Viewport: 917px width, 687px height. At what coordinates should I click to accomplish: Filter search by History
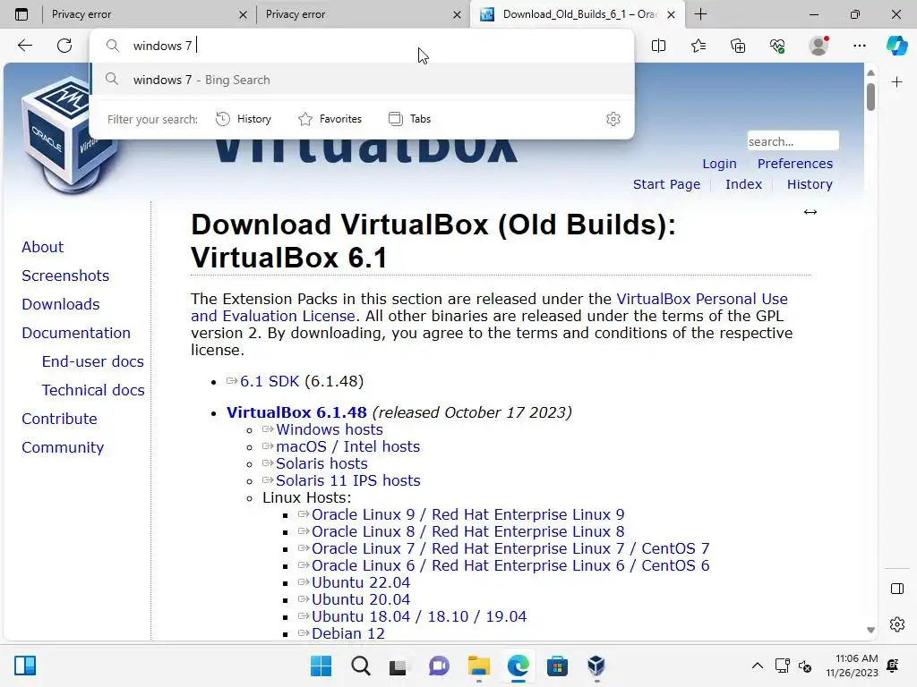(x=244, y=119)
